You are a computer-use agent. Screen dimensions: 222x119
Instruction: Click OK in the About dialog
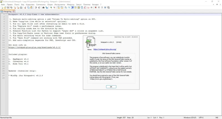click(111, 87)
